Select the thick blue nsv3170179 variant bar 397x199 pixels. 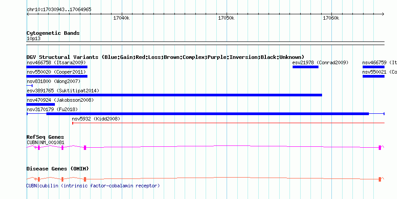tap(207, 114)
